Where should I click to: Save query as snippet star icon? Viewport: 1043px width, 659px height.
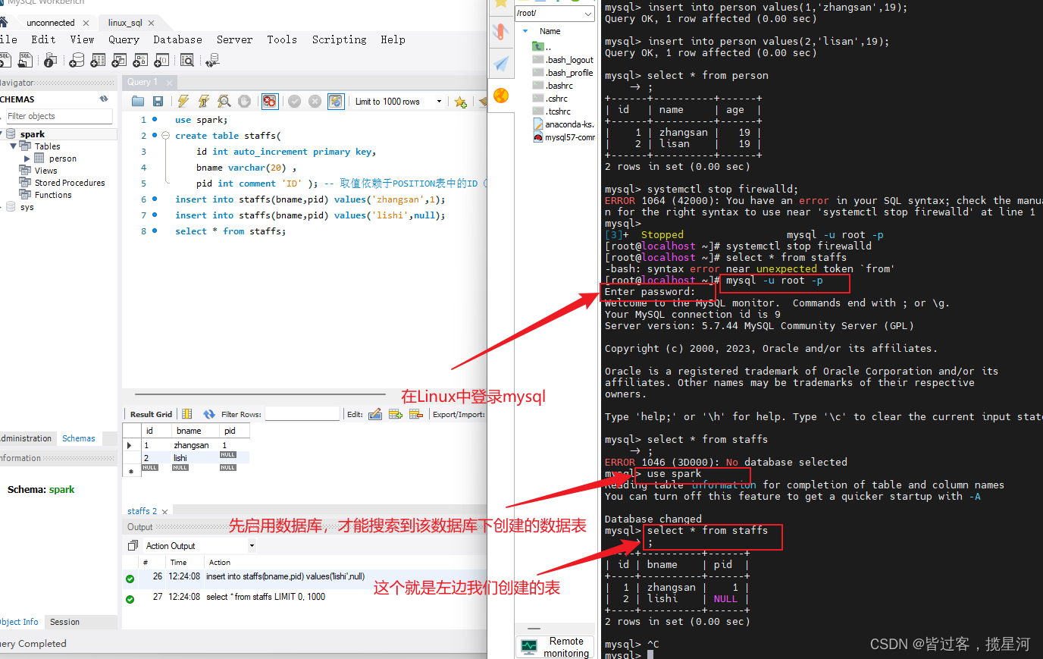tap(460, 102)
